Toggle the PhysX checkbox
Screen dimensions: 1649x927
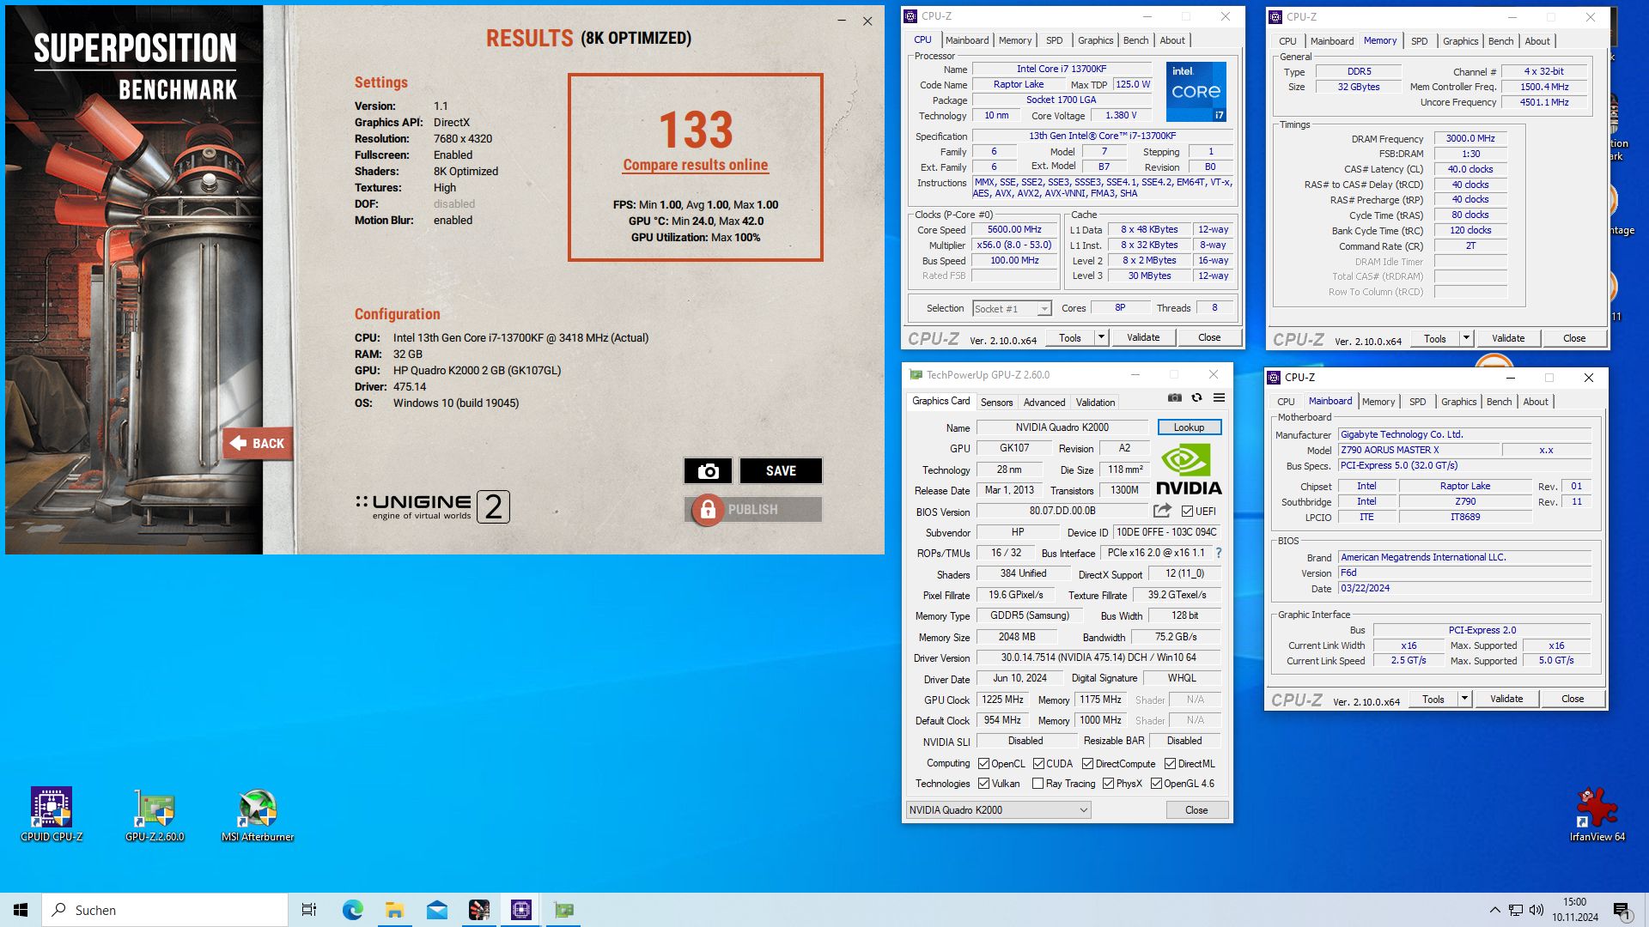point(1109,783)
